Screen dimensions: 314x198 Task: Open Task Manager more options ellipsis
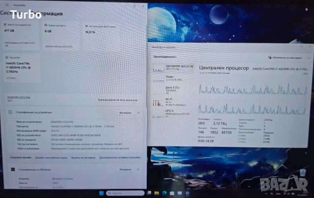pos(309,58)
